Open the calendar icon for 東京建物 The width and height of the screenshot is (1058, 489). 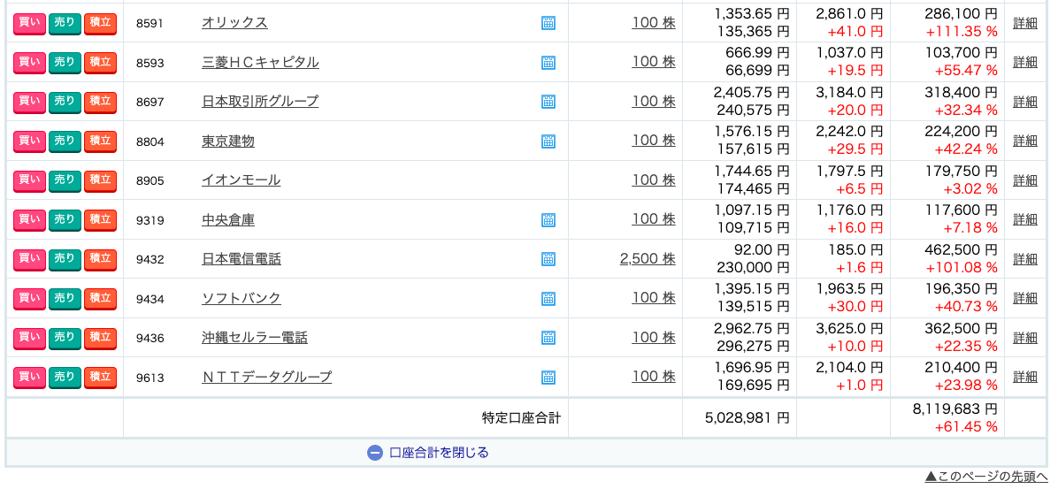click(548, 141)
